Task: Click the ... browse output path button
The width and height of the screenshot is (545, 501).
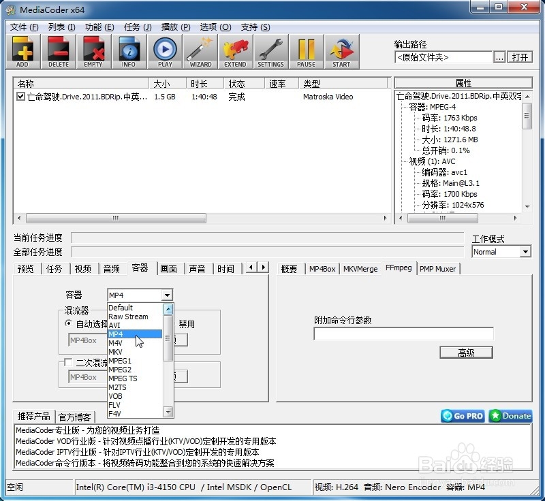Action: click(499, 57)
